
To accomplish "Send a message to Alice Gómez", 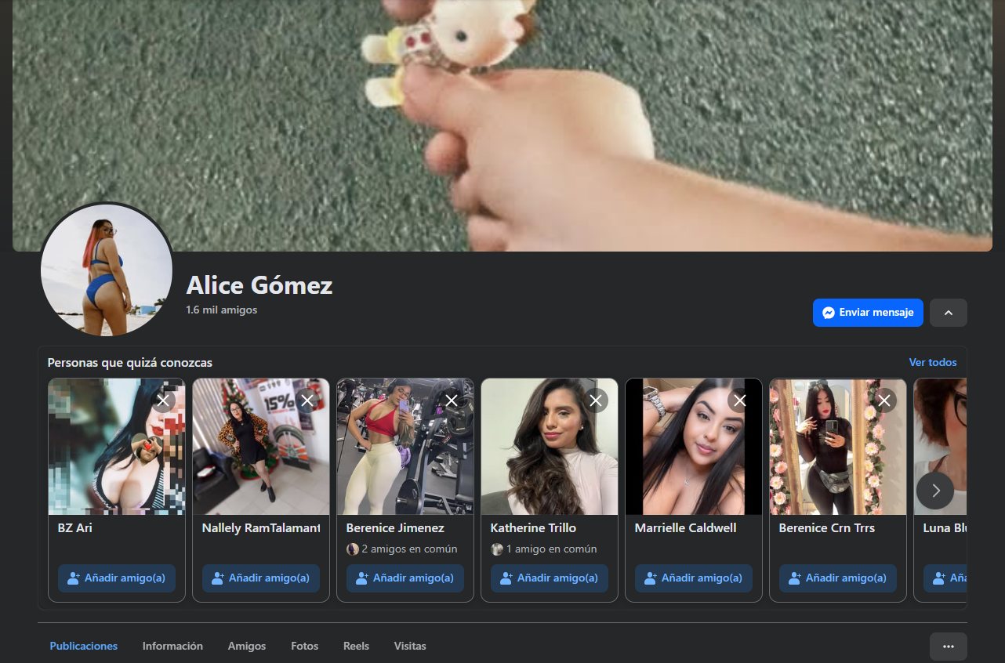I will tap(867, 313).
